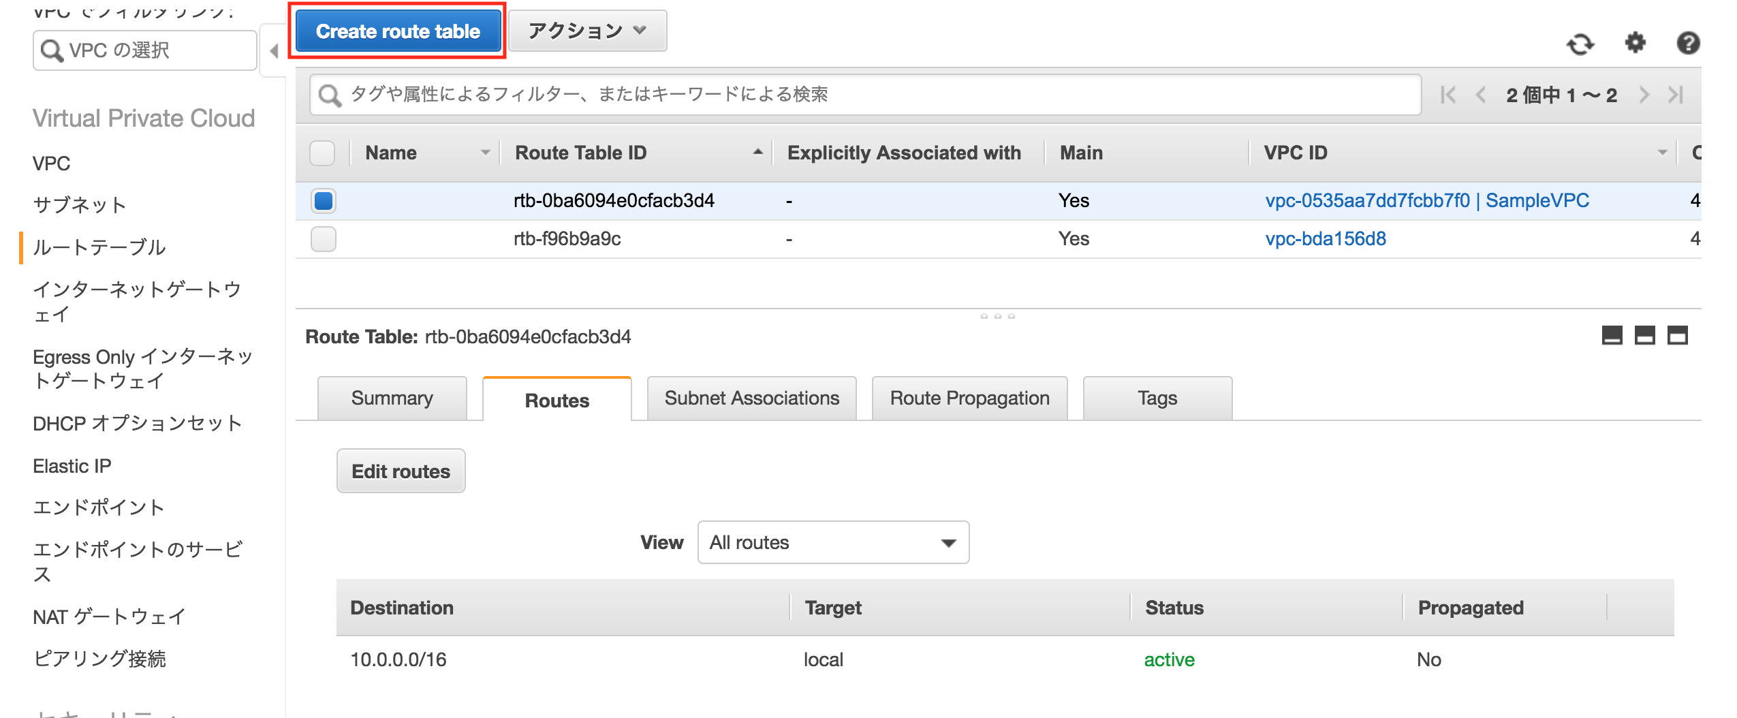Open the Name column filter dropdown

[485, 153]
